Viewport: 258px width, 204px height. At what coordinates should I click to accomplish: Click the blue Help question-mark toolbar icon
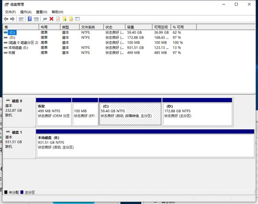pyautogui.click(x=29, y=19)
